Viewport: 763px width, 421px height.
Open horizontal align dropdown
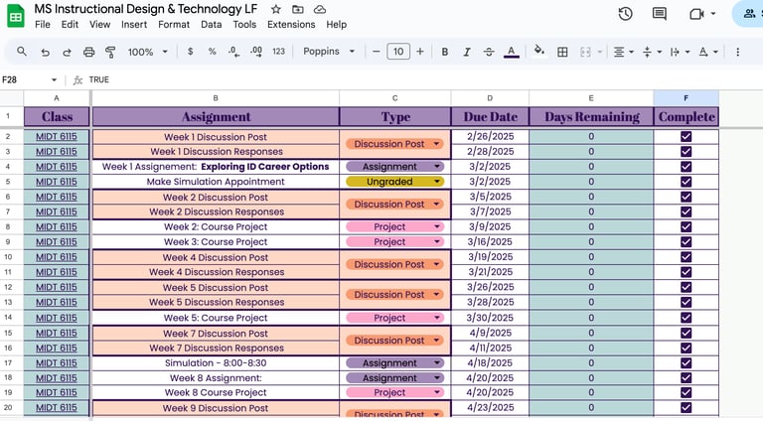[x=623, y=52]
